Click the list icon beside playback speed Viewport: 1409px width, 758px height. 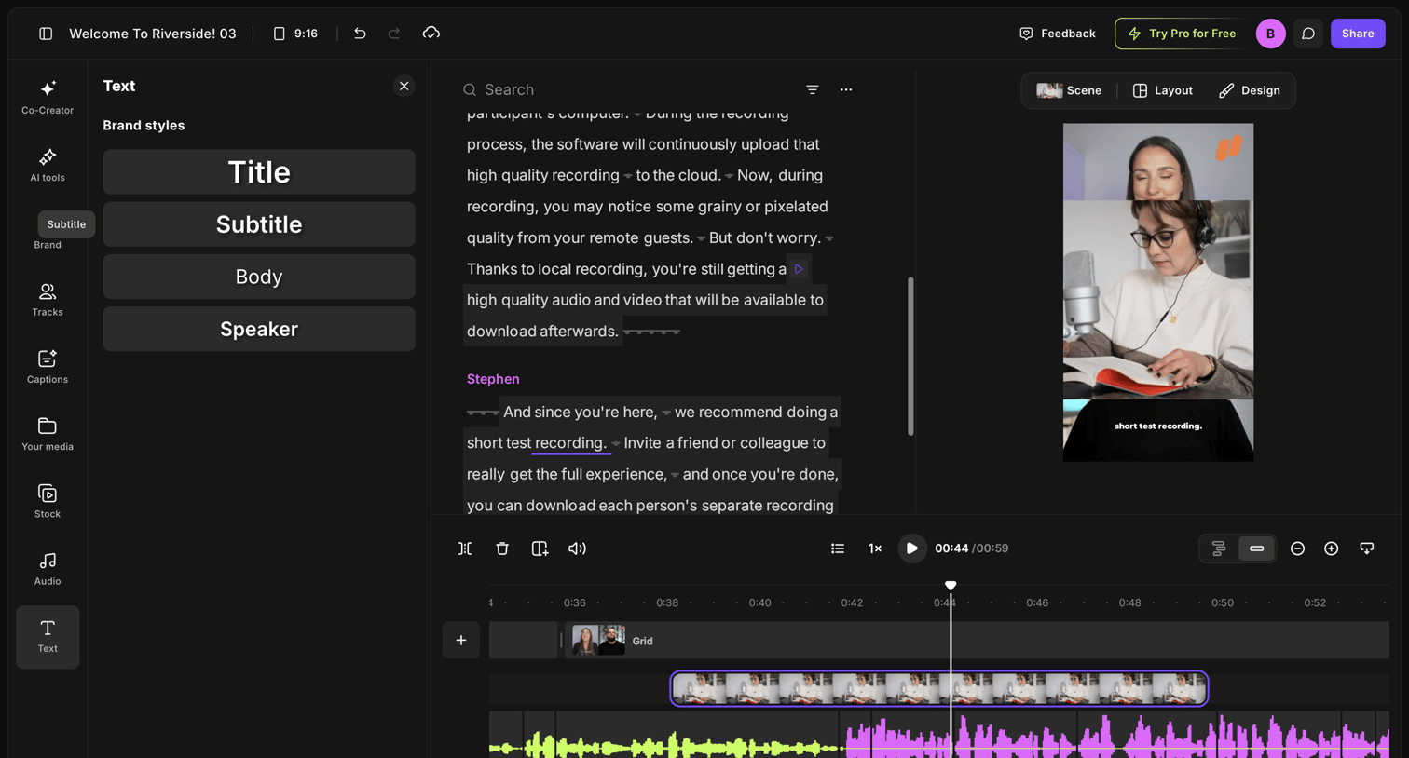pyautogui.click(x=838, y=548)
